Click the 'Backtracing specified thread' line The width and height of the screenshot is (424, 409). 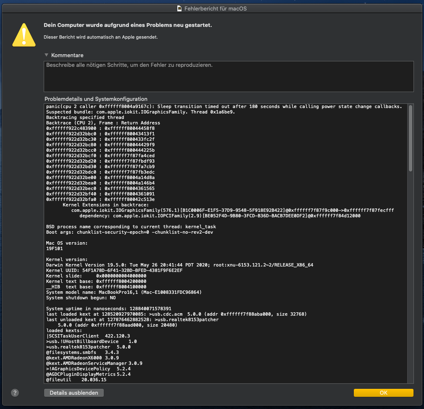[x=85, y=117]
